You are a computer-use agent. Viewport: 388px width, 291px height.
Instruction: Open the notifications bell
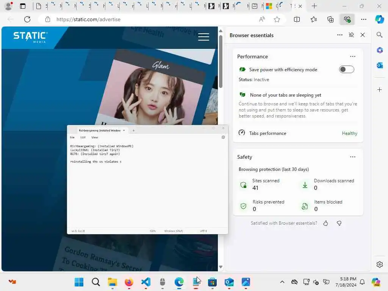click(x=362, y=282)
